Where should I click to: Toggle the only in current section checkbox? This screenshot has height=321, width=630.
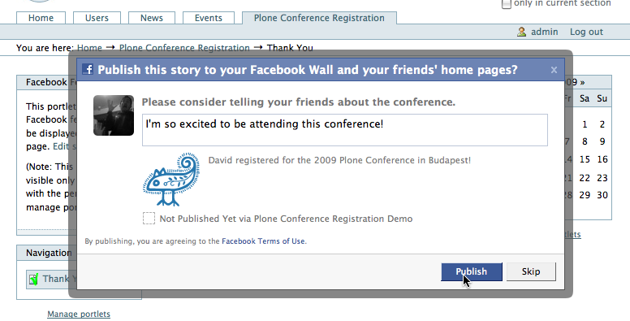coord(507,4)
